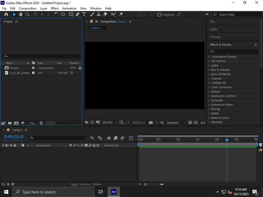
Task: Expand the Color Correction category
Action: 209,87
